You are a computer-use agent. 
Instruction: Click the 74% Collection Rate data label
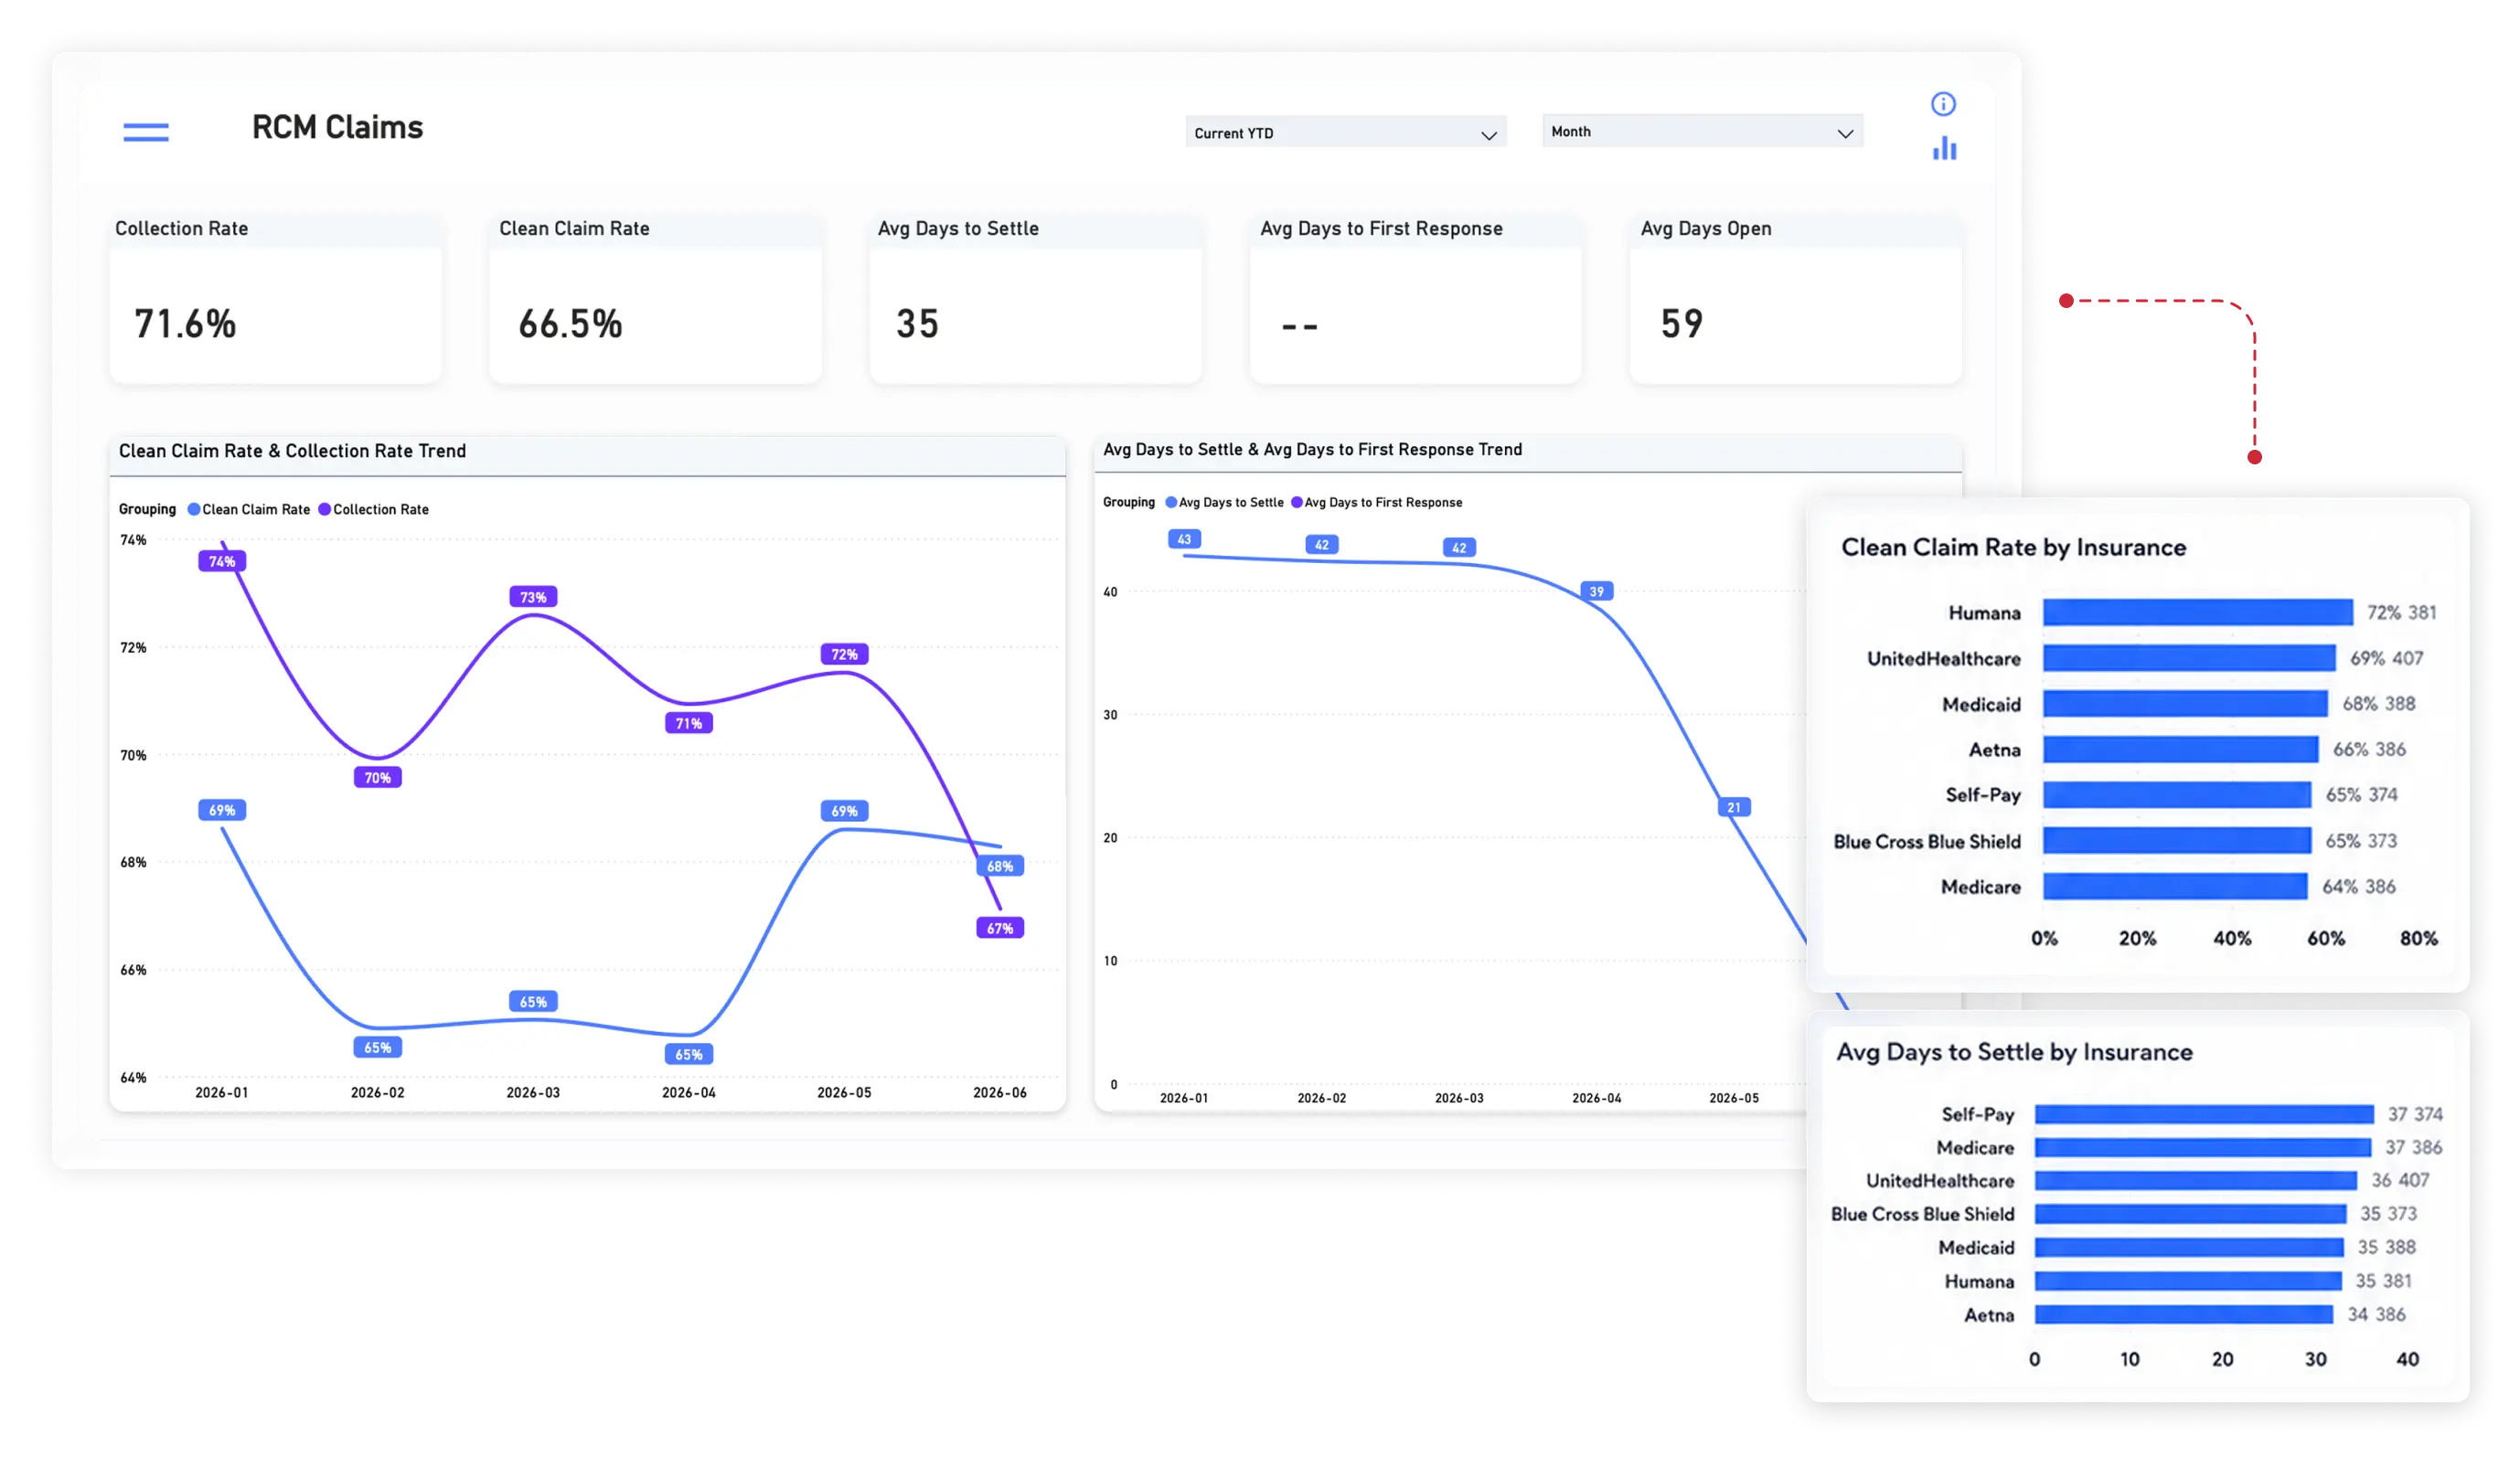pyautogui.click(x=222, y=561)
